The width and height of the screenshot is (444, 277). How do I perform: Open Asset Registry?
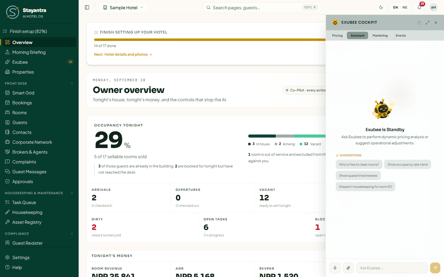[39, 222]
